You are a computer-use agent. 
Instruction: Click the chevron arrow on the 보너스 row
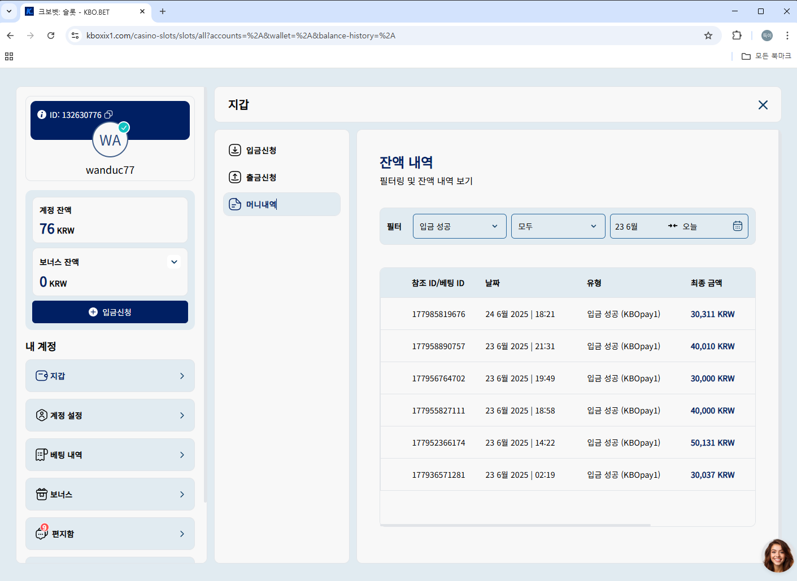coord(182,494)
